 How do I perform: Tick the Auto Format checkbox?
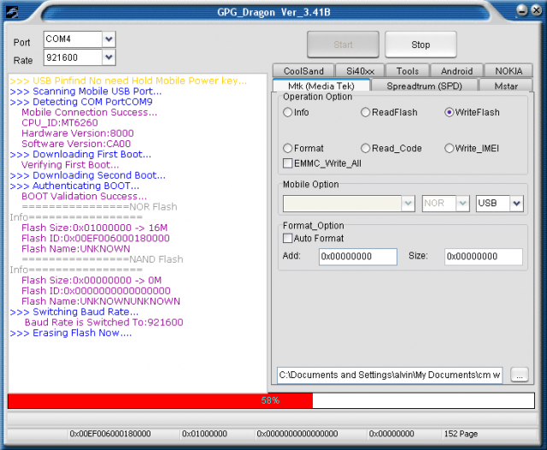[x=288, y=238]
